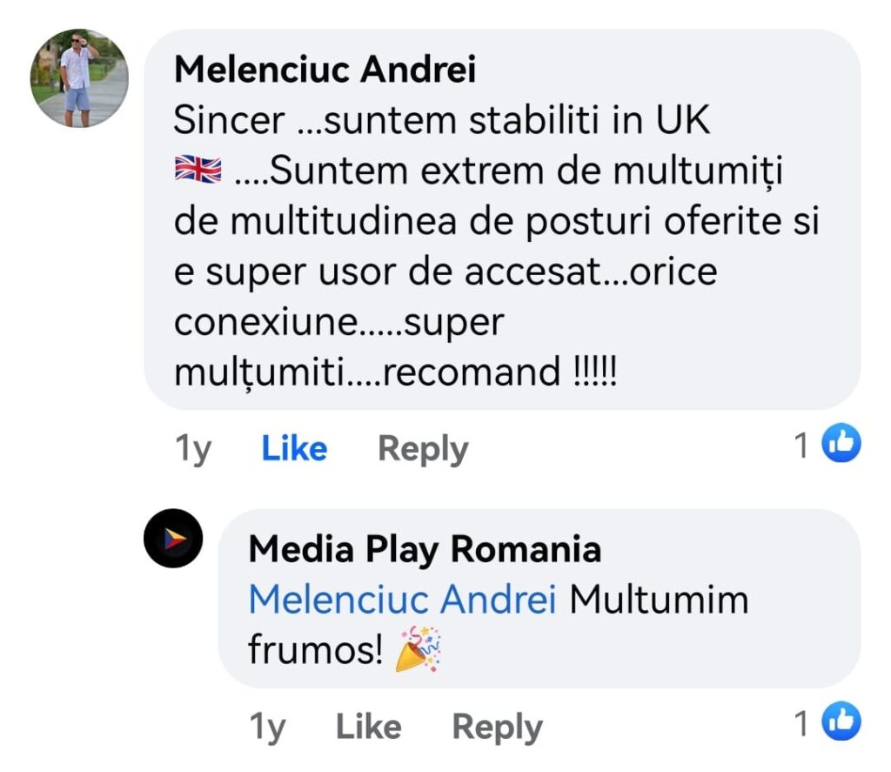
Task: Like the Media Play Romania reply
Action: pyautogui.click(x=368, y=727)
